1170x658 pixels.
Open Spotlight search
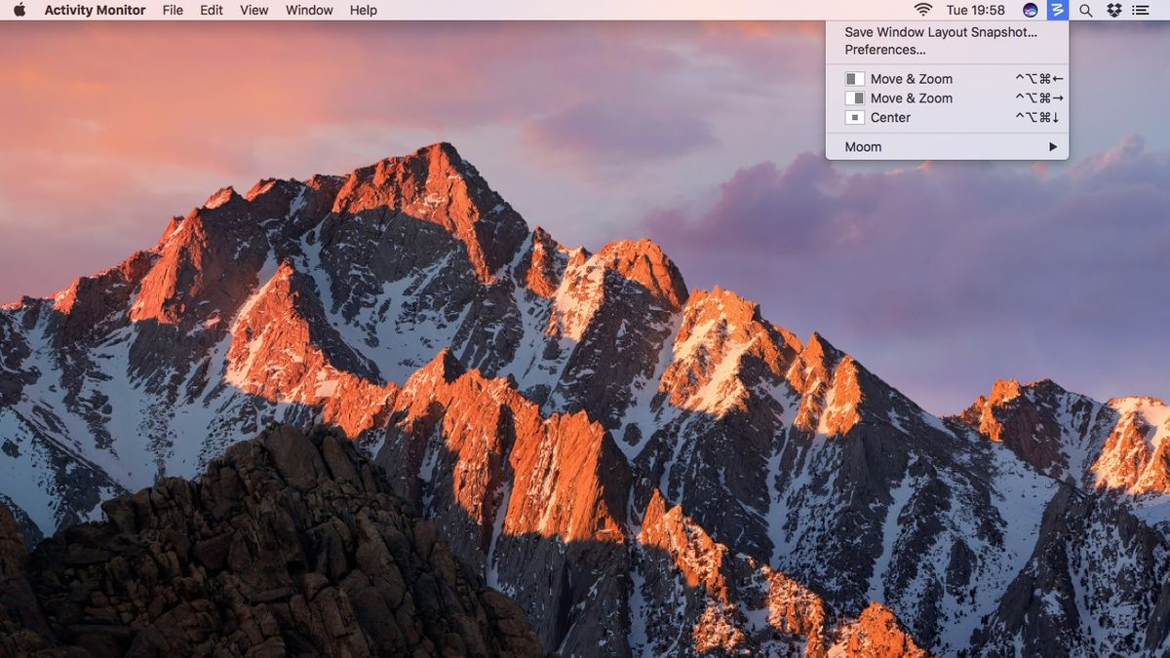point(1084,10)
